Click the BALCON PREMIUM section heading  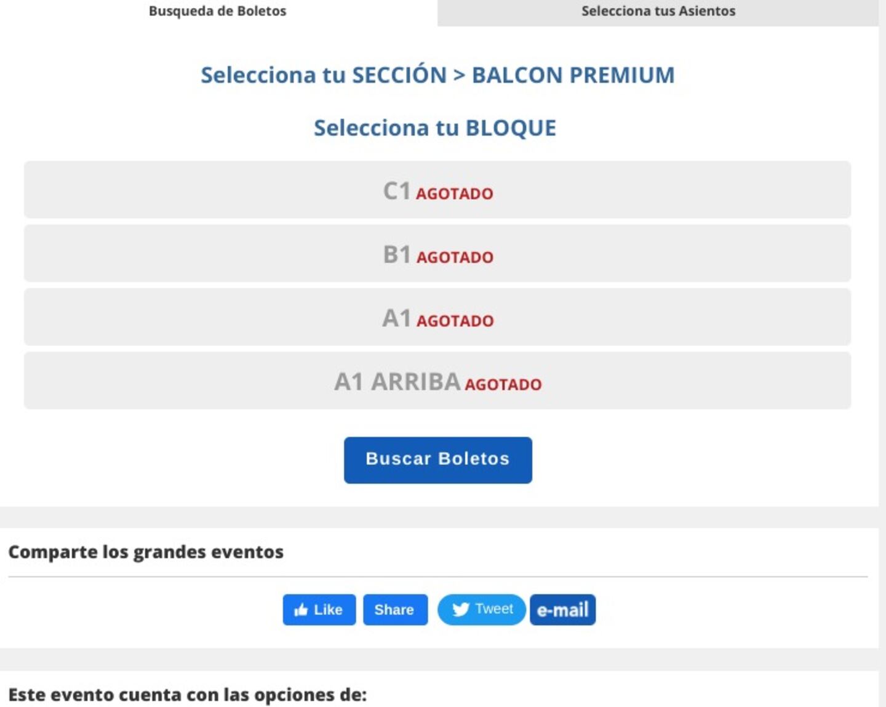(437, 75)
